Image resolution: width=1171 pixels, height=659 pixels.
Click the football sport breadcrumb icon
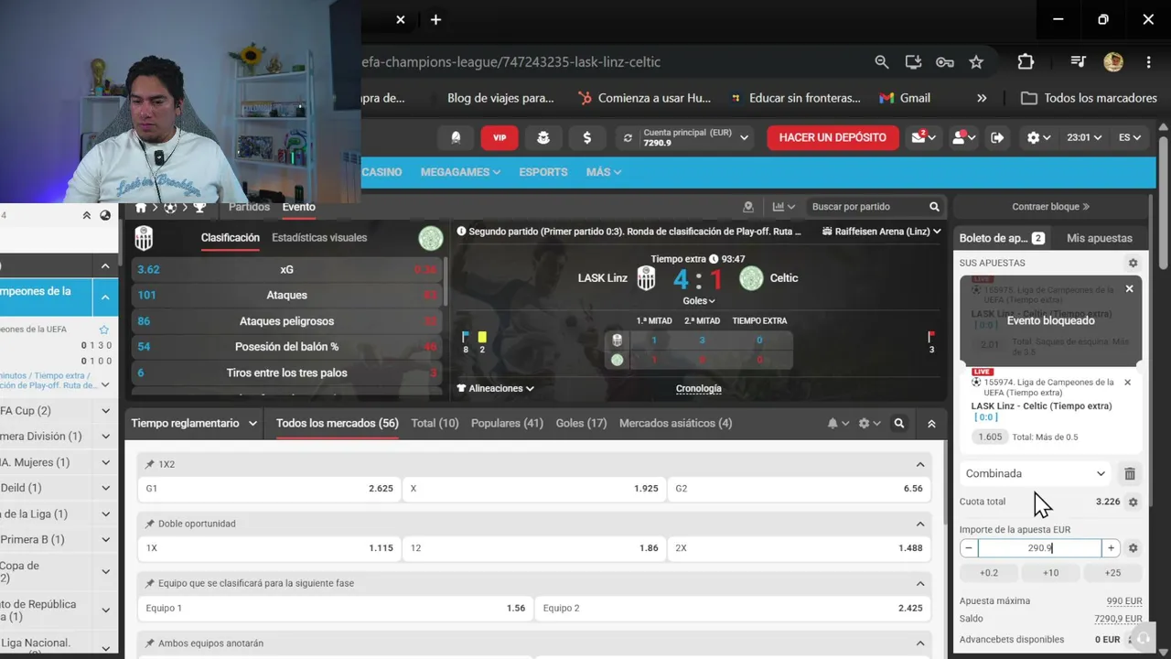pyautogui.click(x=170, y=208)
